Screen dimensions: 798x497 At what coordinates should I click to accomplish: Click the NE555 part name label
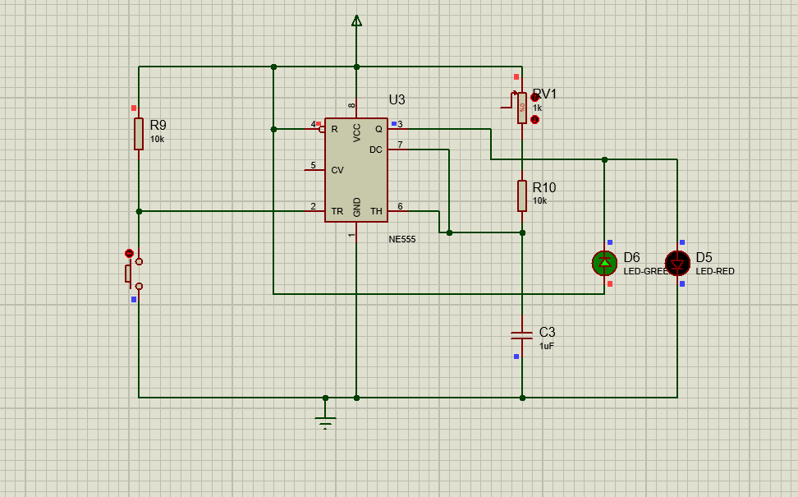[x=402, y=239]
